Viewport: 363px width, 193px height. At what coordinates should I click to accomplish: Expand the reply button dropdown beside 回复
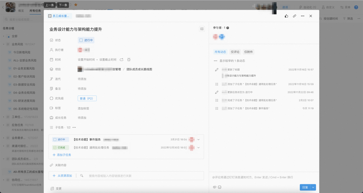[x=314, y=187]
